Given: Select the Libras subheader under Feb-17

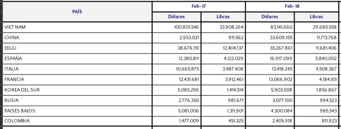Looking at the screenshot, I should (223, 17).
